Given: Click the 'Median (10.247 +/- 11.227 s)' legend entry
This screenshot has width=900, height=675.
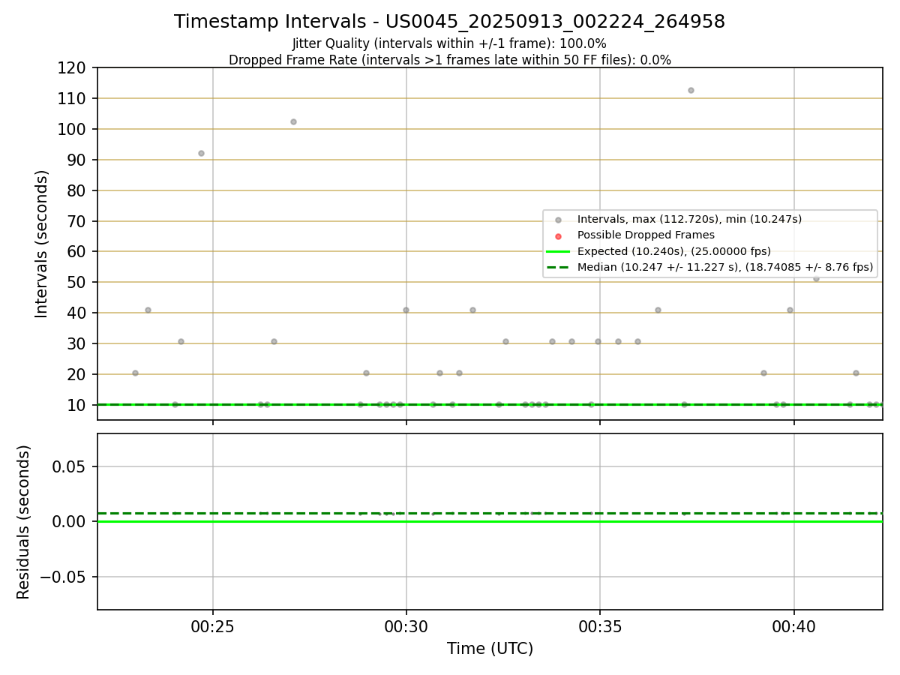Looking at the screenshot, I should point(725,267).
